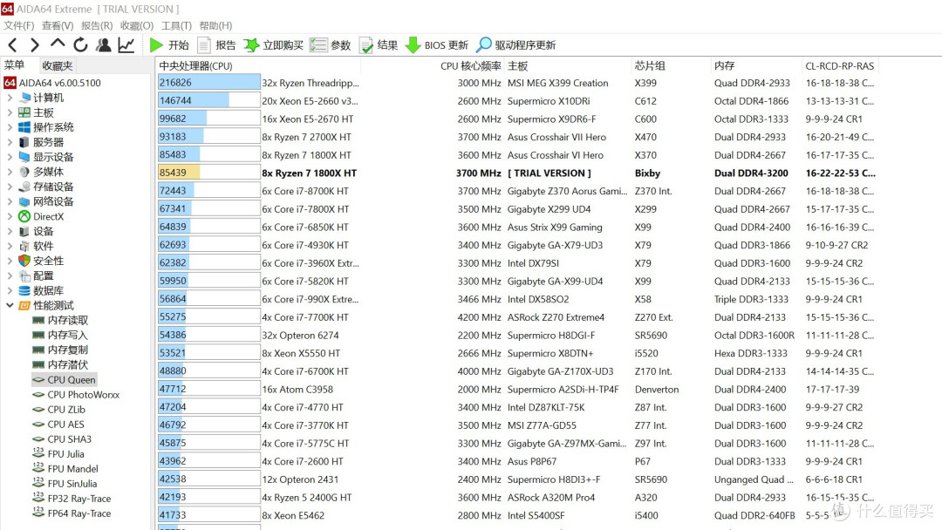
Task: Go forward with the right arrow icon
Action: (x=34, y=45)
